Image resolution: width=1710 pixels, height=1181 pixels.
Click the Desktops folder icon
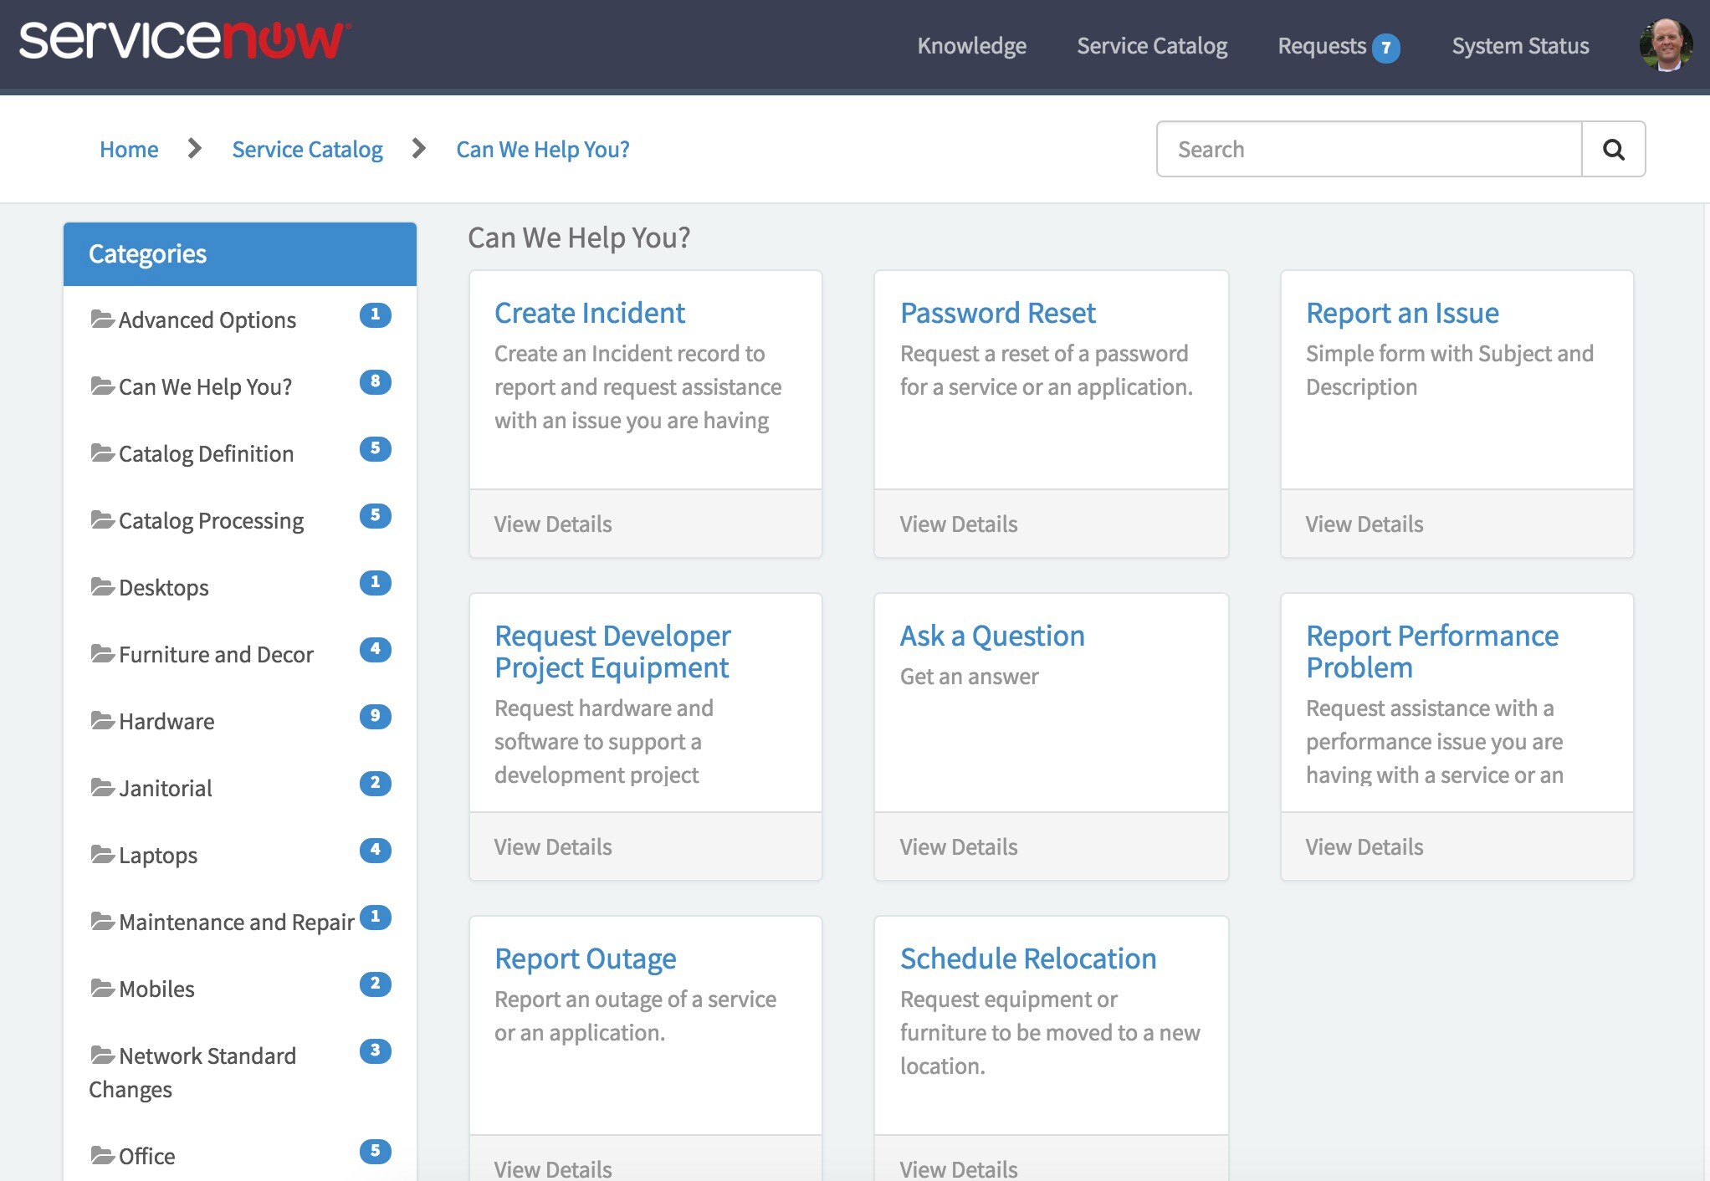(x=102, y=586)
